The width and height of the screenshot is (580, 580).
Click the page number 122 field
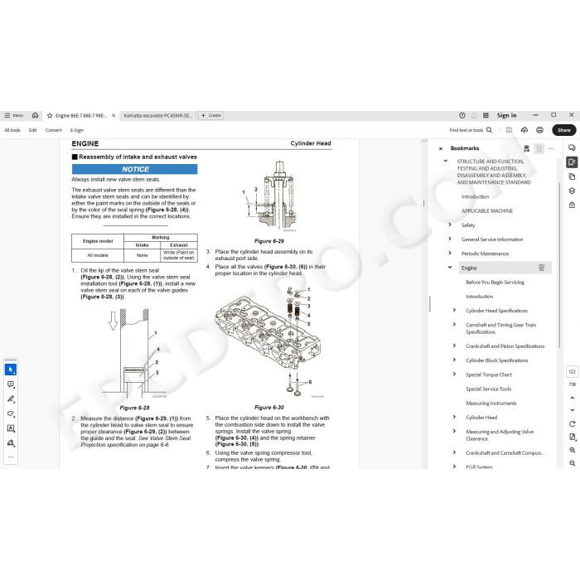pyautogui.click(x=573, y=372)
